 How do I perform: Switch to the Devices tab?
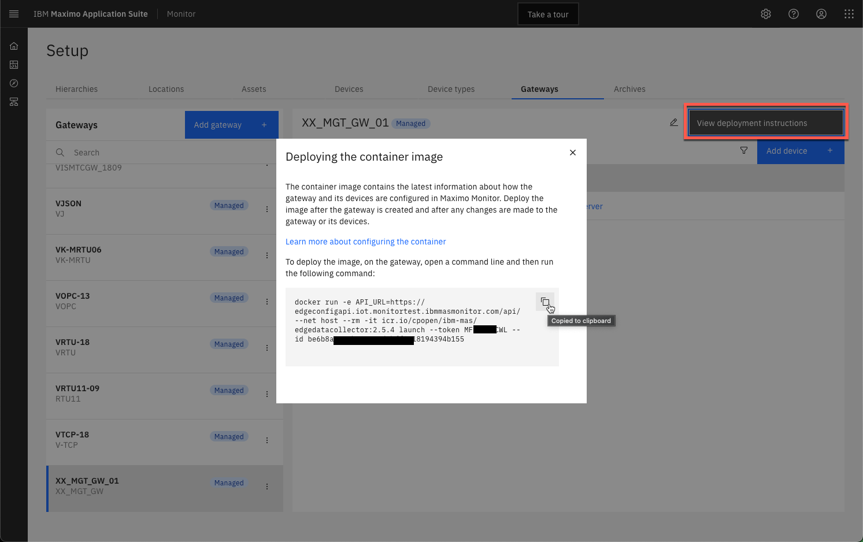click(349, 89)
